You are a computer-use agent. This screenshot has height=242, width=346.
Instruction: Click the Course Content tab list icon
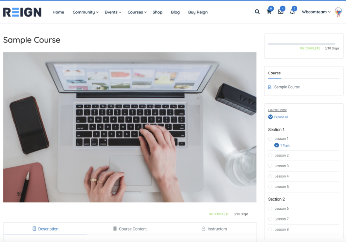coord(115,229)
